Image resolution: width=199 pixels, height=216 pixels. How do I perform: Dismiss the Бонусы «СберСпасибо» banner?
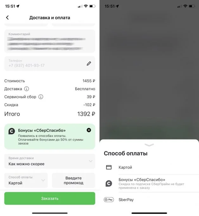89,130
